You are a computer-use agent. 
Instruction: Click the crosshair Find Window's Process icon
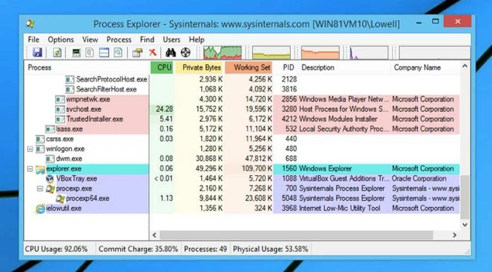(x=185, y=53)
